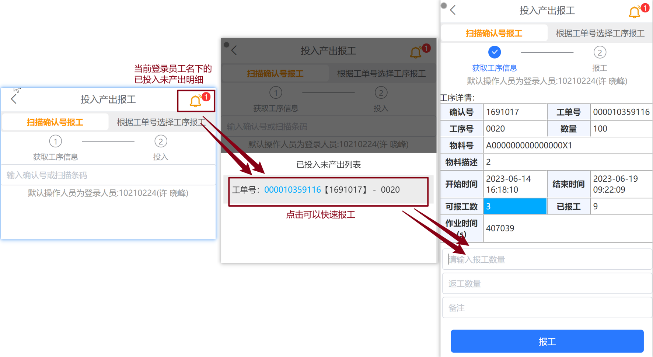
Task: Tap back arrow in right panel
Action: tap(453, 10)
